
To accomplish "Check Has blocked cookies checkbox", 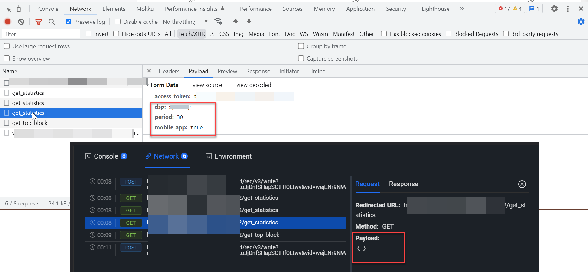I will pos(384,34).
